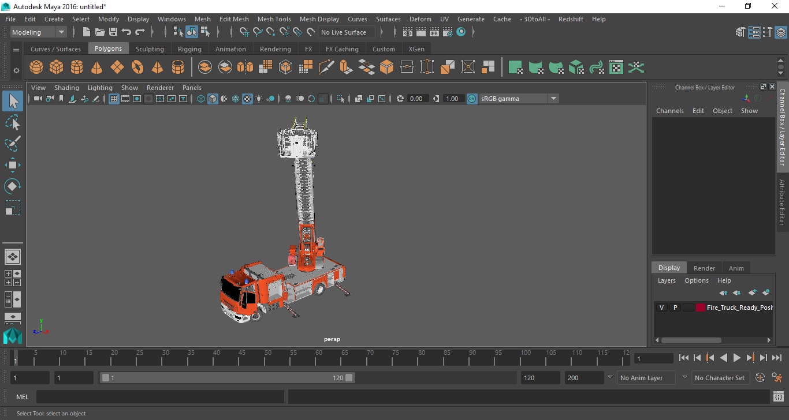Toggle visibility V of Fire_Truck layer
789x420 pixels.
661,307
